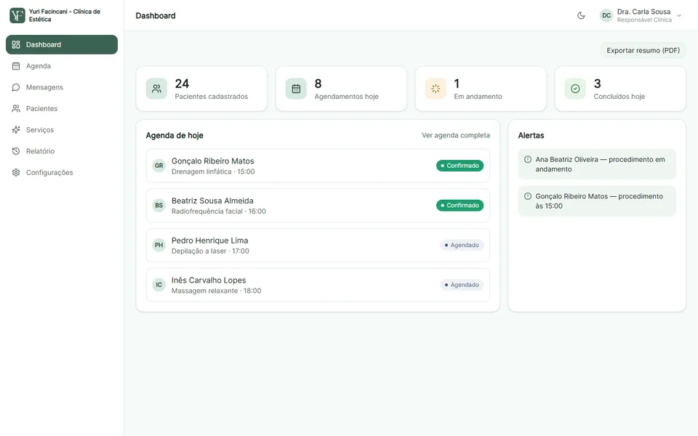
Task: Click the Yuri Facincani clinic title
Action: (65, 15)
